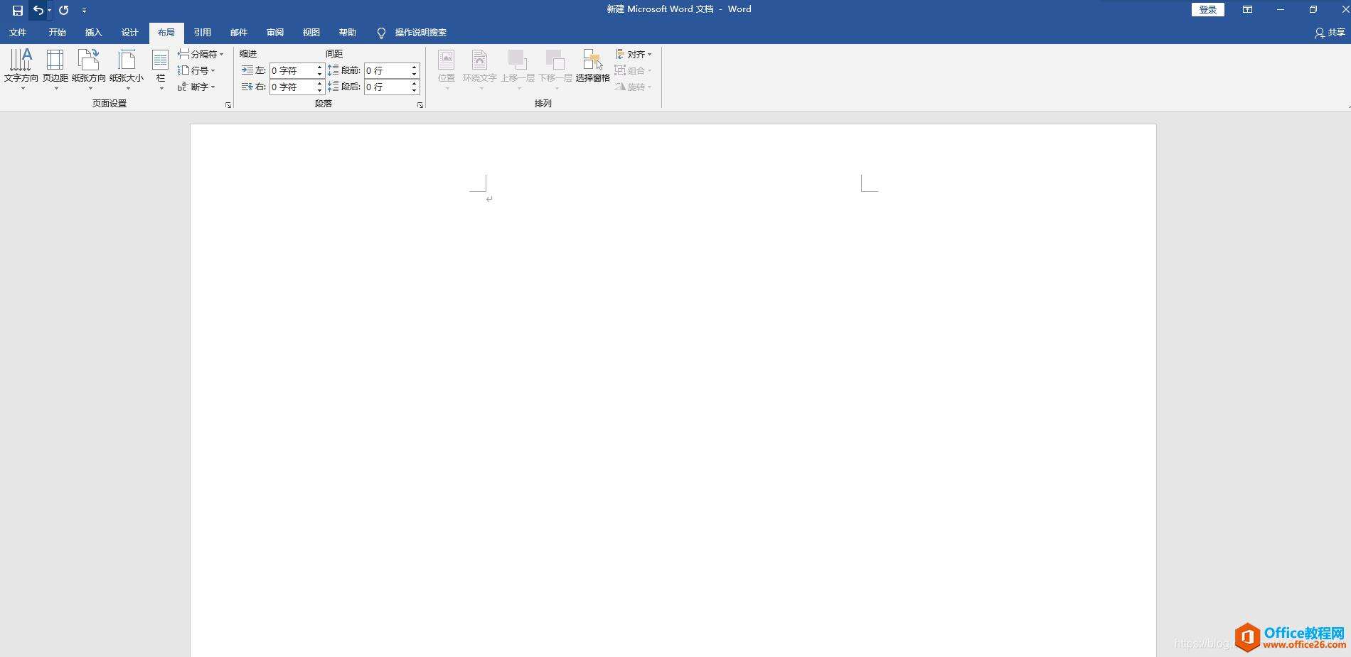The width and height of the screenshot is (1351, 657).
Task: Switch to the 引用 tab
Action: [x=203, y=33]
